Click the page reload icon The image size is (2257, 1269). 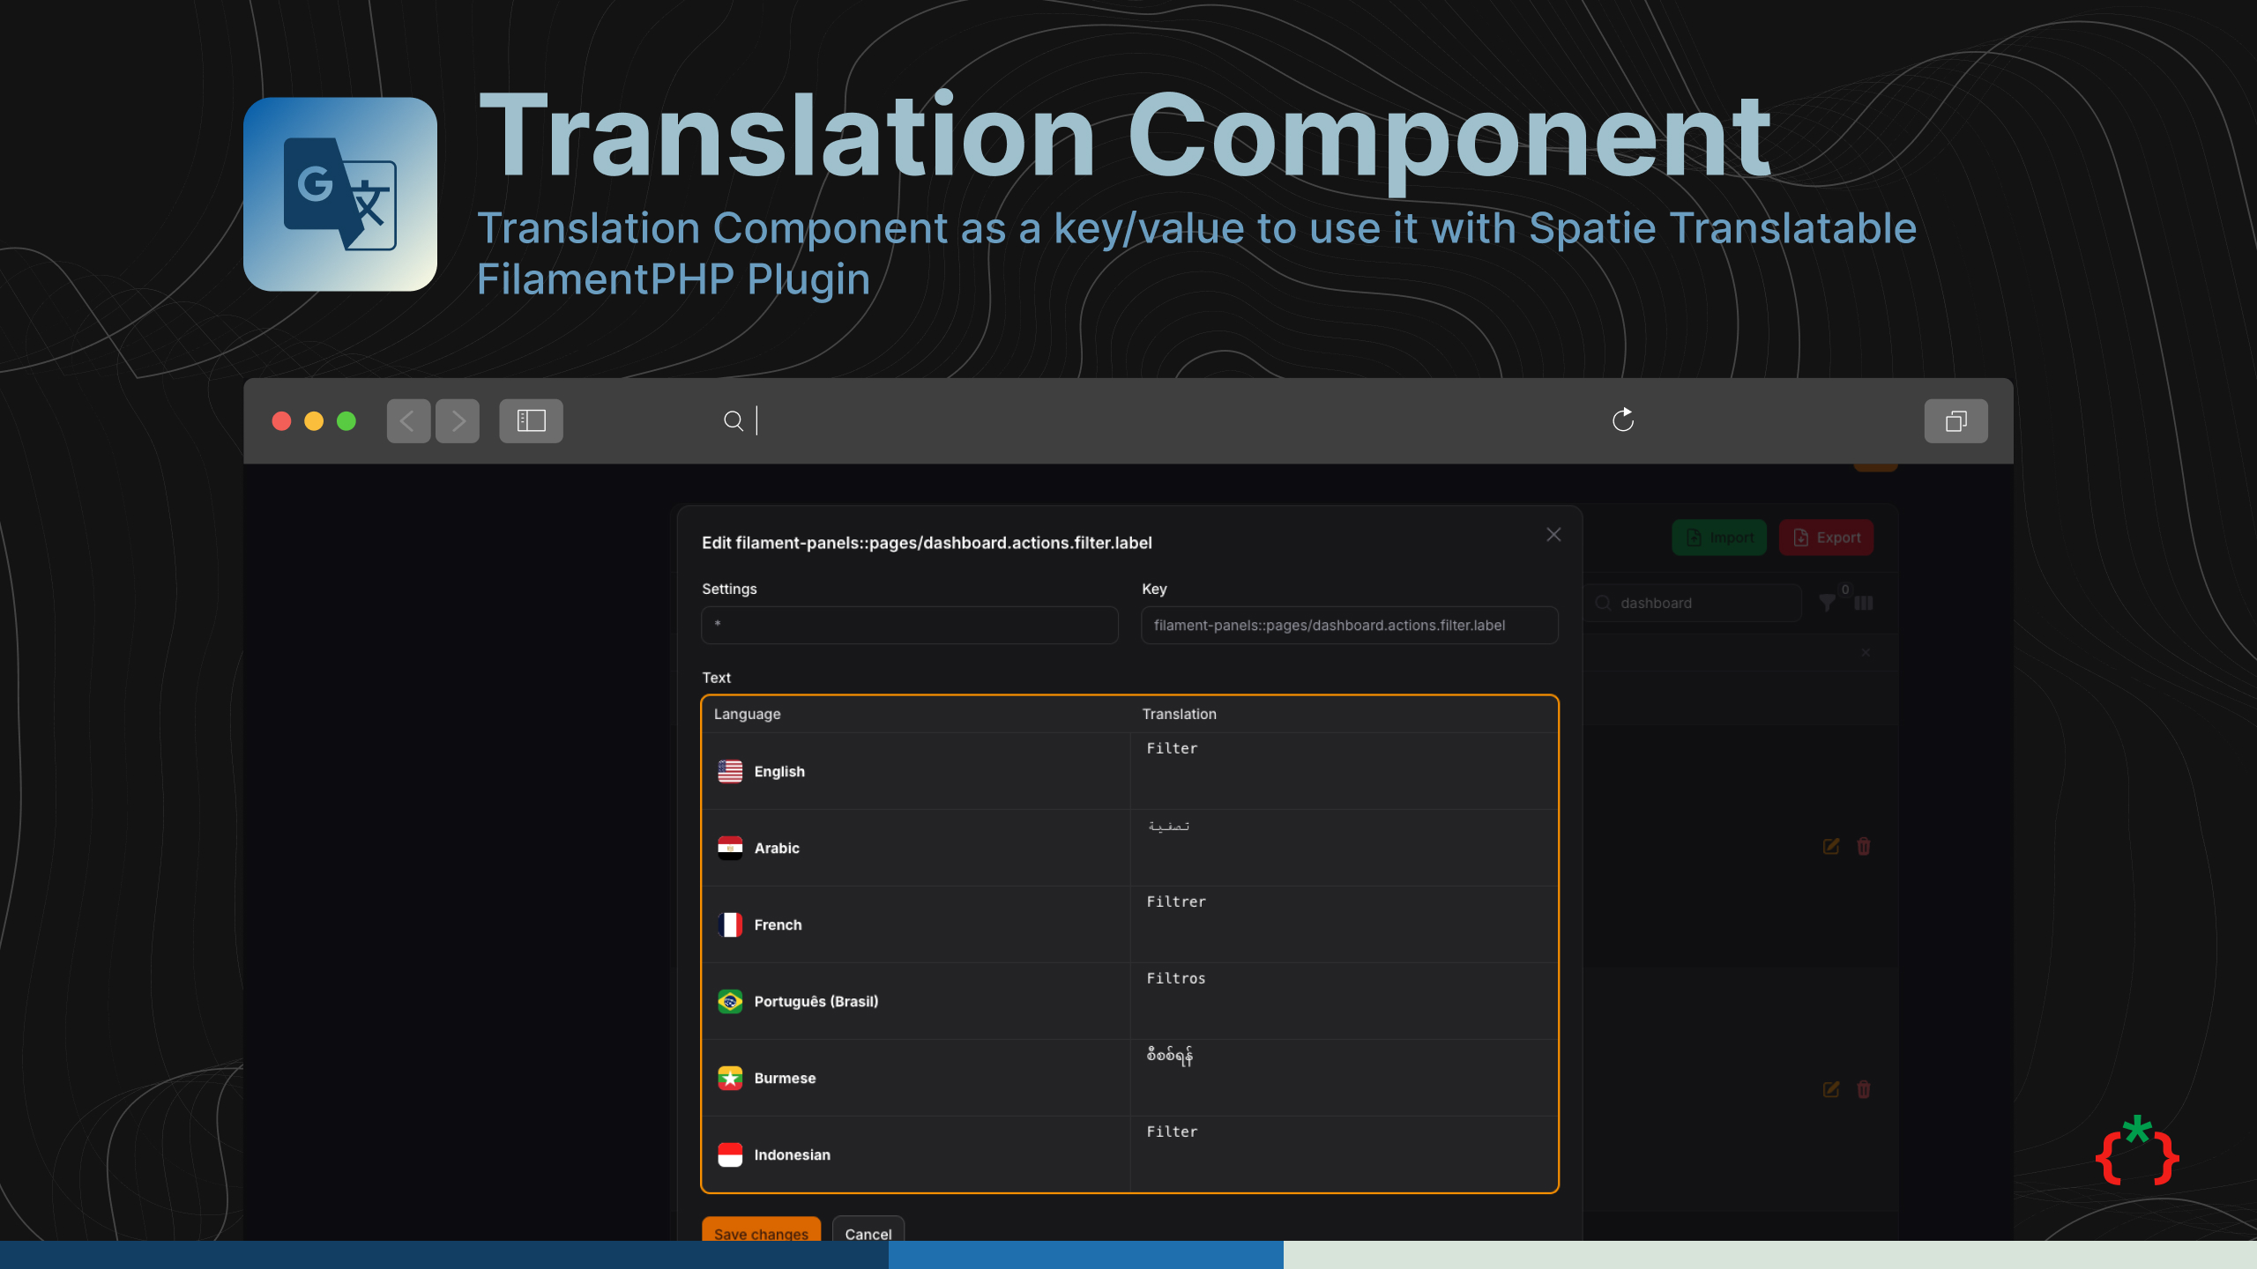click(1622, 420)
